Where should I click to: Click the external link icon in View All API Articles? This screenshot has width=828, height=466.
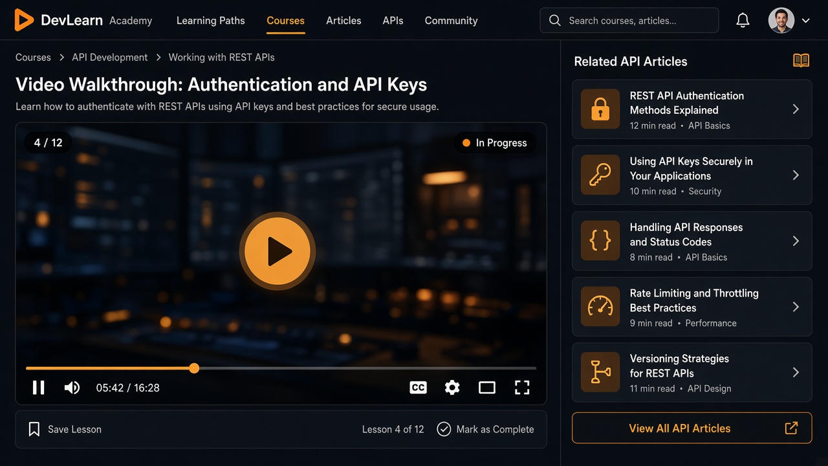[x=791, y=428]
